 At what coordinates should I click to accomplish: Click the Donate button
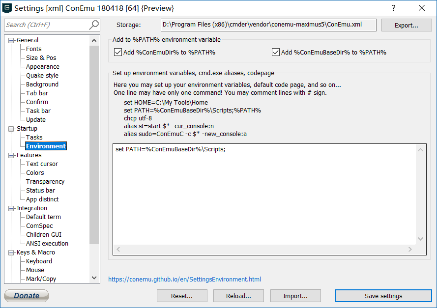click(x=27, y=295)
